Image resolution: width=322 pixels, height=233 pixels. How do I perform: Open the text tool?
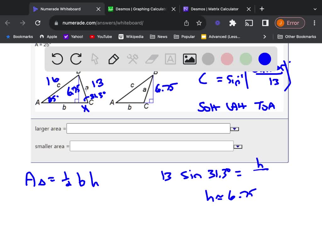point(170,59)
